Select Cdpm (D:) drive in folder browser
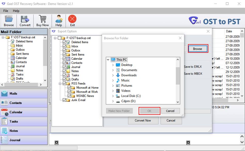The width and height of the screenshot is (245, 151). pyautogui.click(x=128, y=101)
